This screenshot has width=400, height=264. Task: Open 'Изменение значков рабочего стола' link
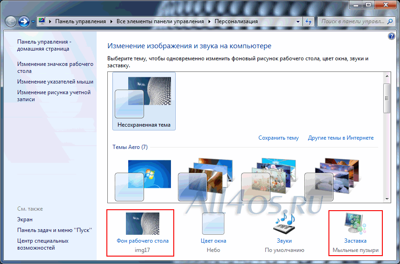(x=55, y=68)
